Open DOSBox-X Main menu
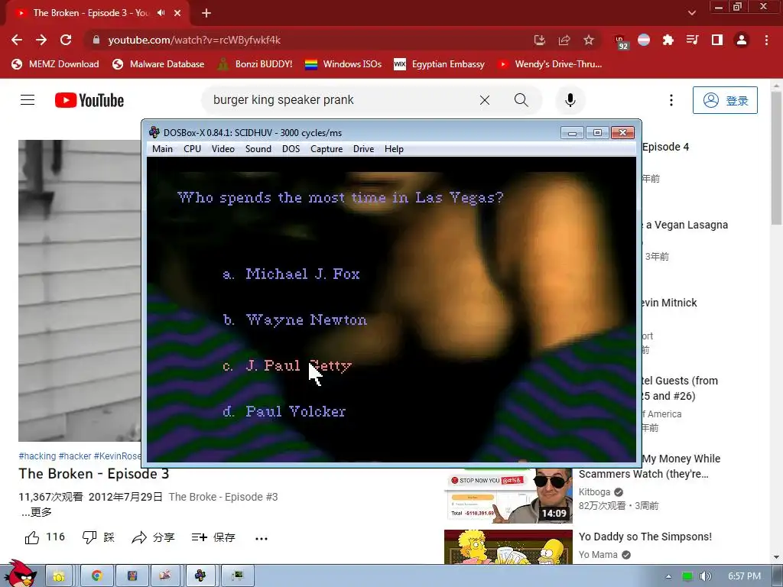Viewport: 783px width, 587px height. pos(162,149)
